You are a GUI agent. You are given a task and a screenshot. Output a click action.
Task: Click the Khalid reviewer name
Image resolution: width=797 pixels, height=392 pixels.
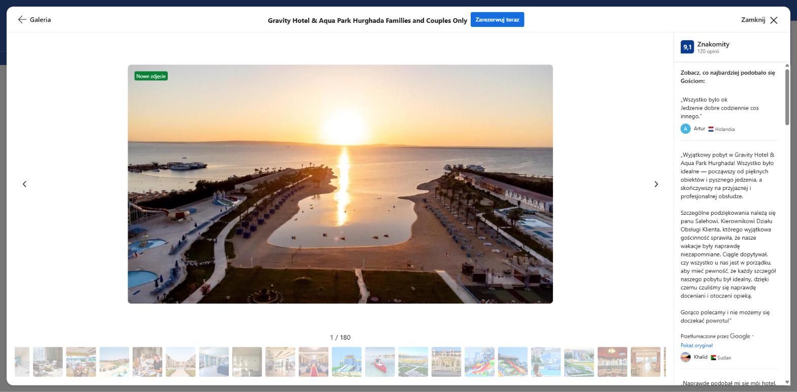tap(700, 357)
